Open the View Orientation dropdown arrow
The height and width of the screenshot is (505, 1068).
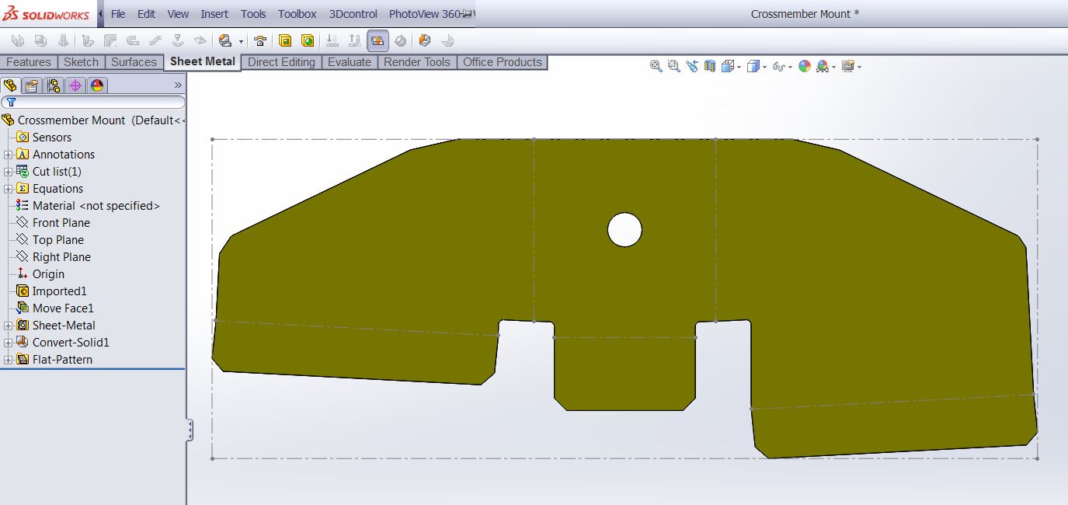[x=739, y=67]
